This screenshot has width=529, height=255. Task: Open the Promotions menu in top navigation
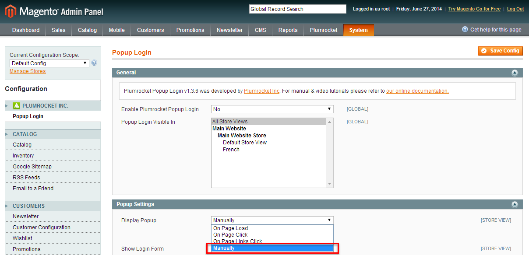pyautogui.click(x=190, y=30)
